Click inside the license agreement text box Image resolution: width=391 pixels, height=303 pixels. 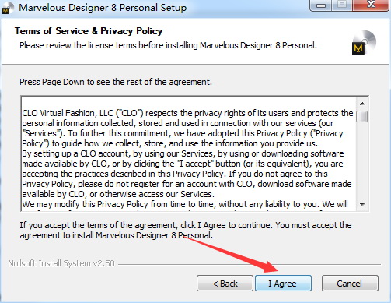[x=189, y=153]
